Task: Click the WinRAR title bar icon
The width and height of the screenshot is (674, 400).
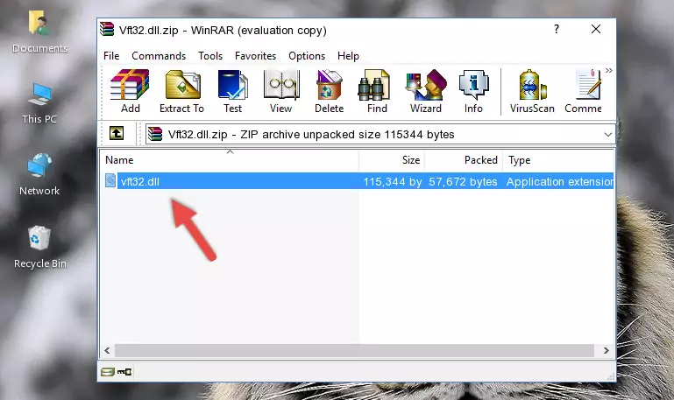Action: [107, 29]
